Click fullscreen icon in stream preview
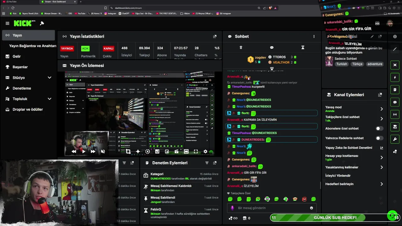402x226 pixels. 196,151
